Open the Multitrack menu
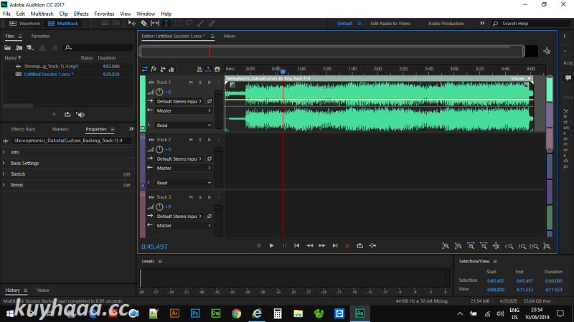This screenshot has width=574, height=322. [42, 14]
